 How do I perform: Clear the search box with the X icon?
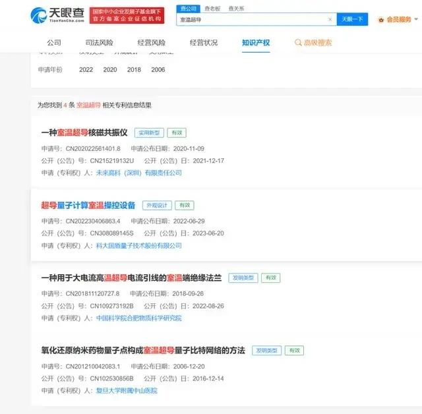click(330, 19)
